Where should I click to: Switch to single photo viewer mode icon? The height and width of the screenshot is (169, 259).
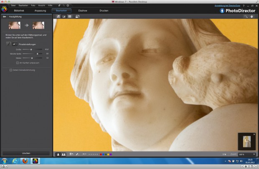point(64,17)
